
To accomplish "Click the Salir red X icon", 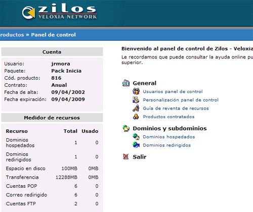I will click(126, 156).
